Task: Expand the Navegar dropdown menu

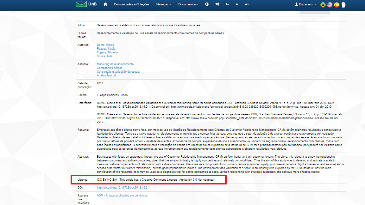Action: pos(164,4)
